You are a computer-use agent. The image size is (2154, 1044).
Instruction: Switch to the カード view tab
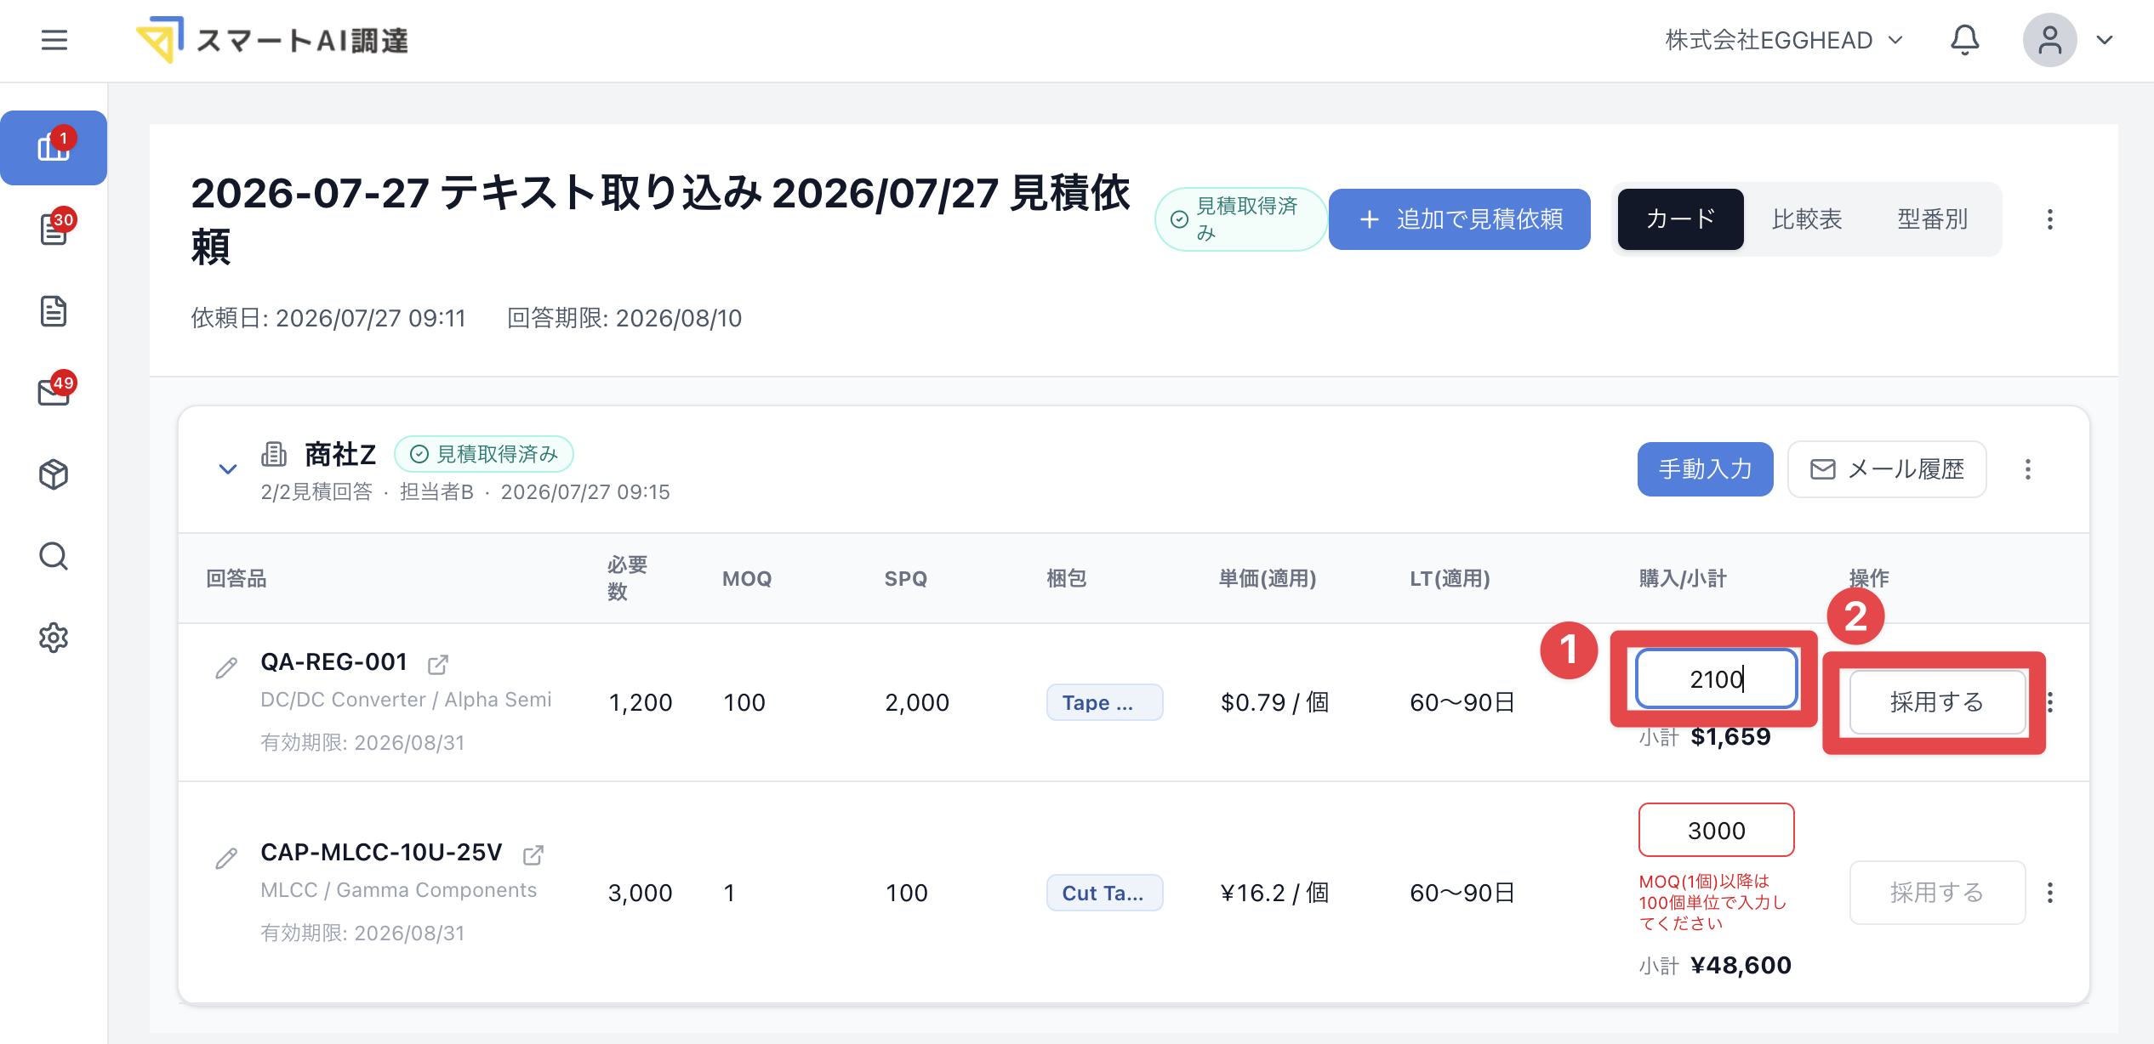pos(1680,219)
